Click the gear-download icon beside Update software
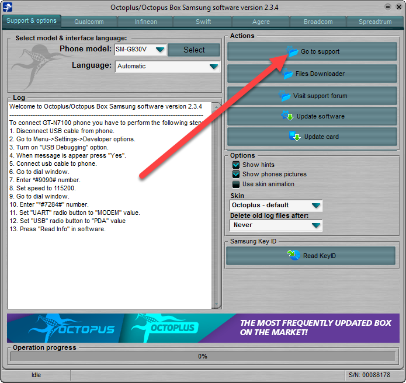 (287, 116)
